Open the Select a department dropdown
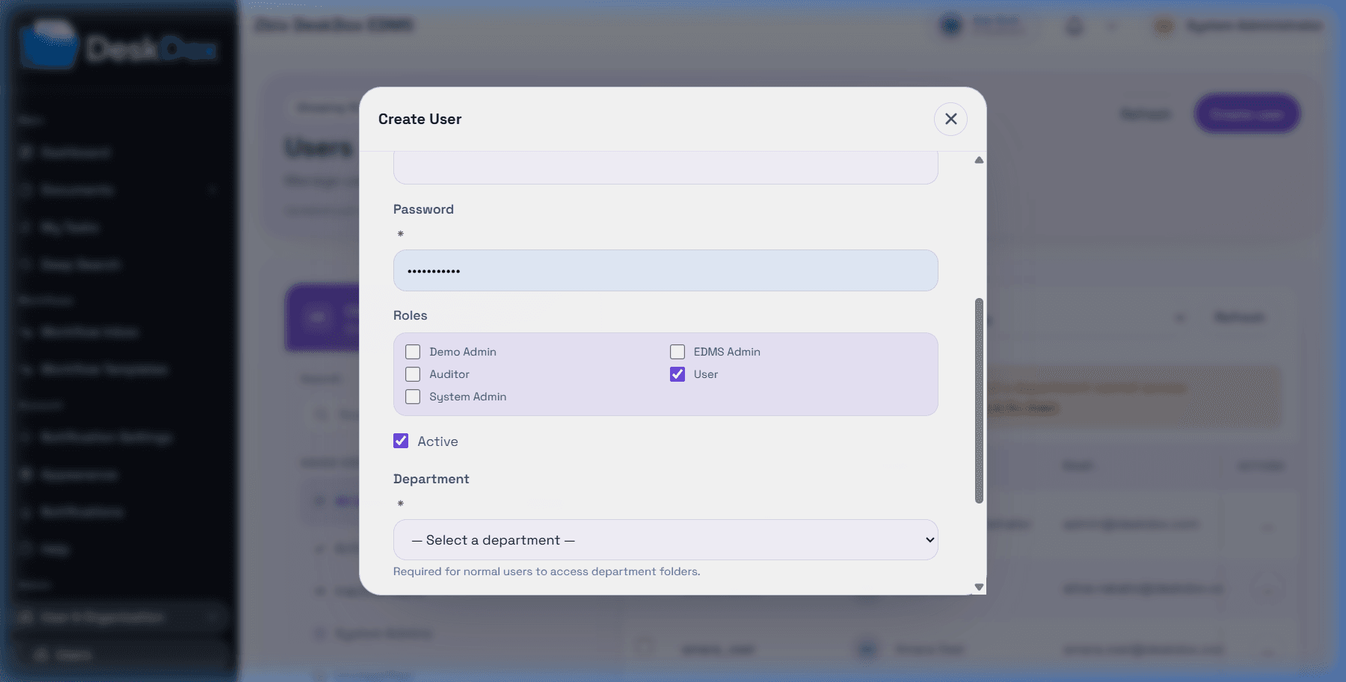 click(666, 539)
